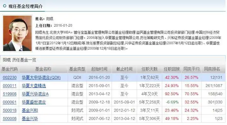Open the 华夏大中华混合(QDII) fund link
Image resolution: width=227 pixels, height=125 pixels.
pos(41,77)
